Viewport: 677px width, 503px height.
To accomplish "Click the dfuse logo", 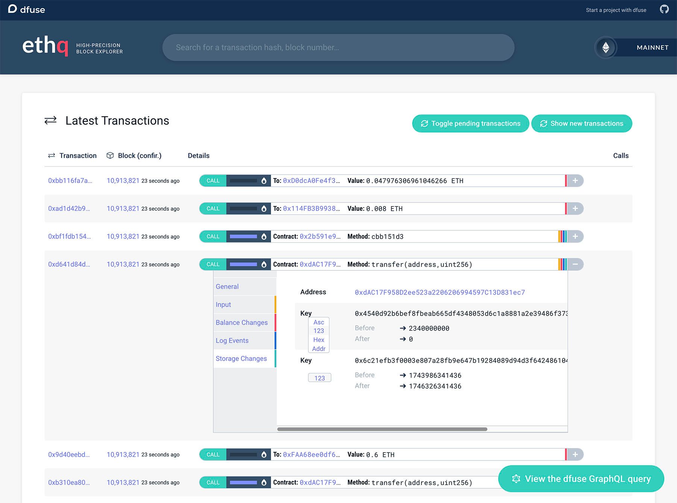I will point(26,9).
